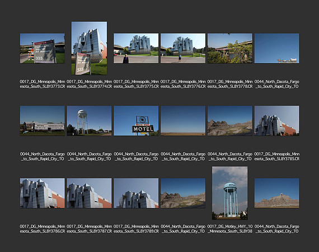The image size is (319, 252).
Task: Open the MOTEL sign thumbnail
Action: tap(136, 121)
